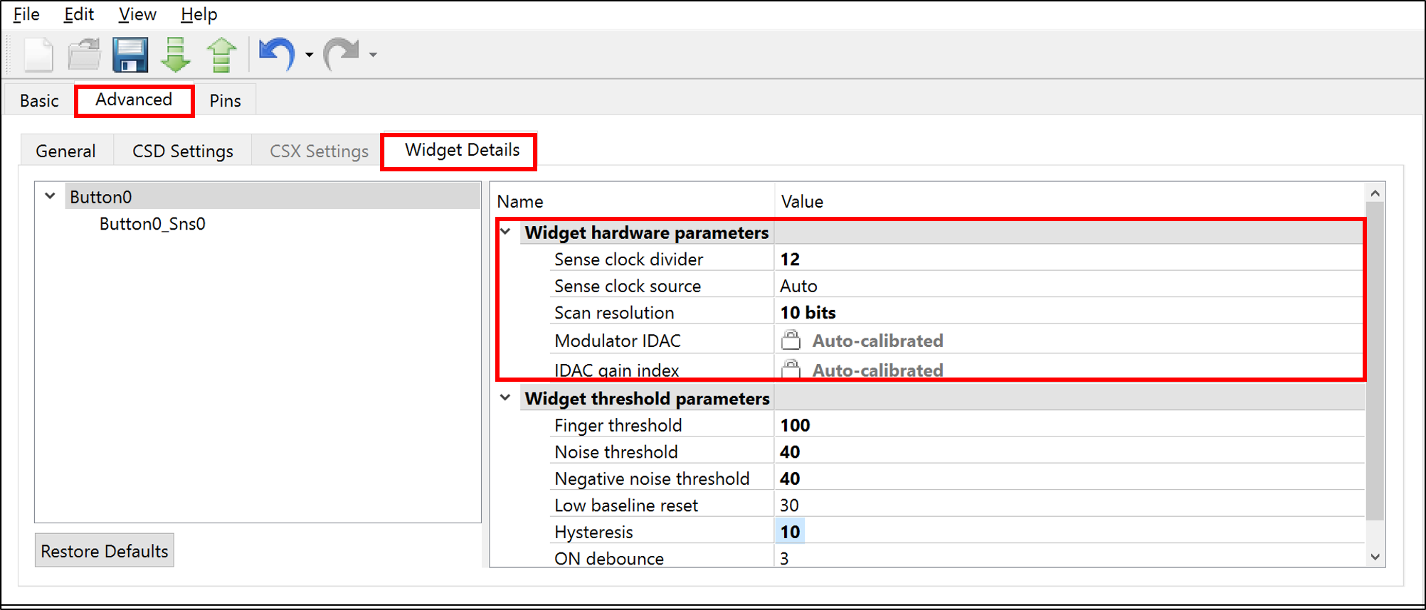The image size is (1426, 610).
Task: Collapse Widget hardware parameters group
Action: [505, 232]
